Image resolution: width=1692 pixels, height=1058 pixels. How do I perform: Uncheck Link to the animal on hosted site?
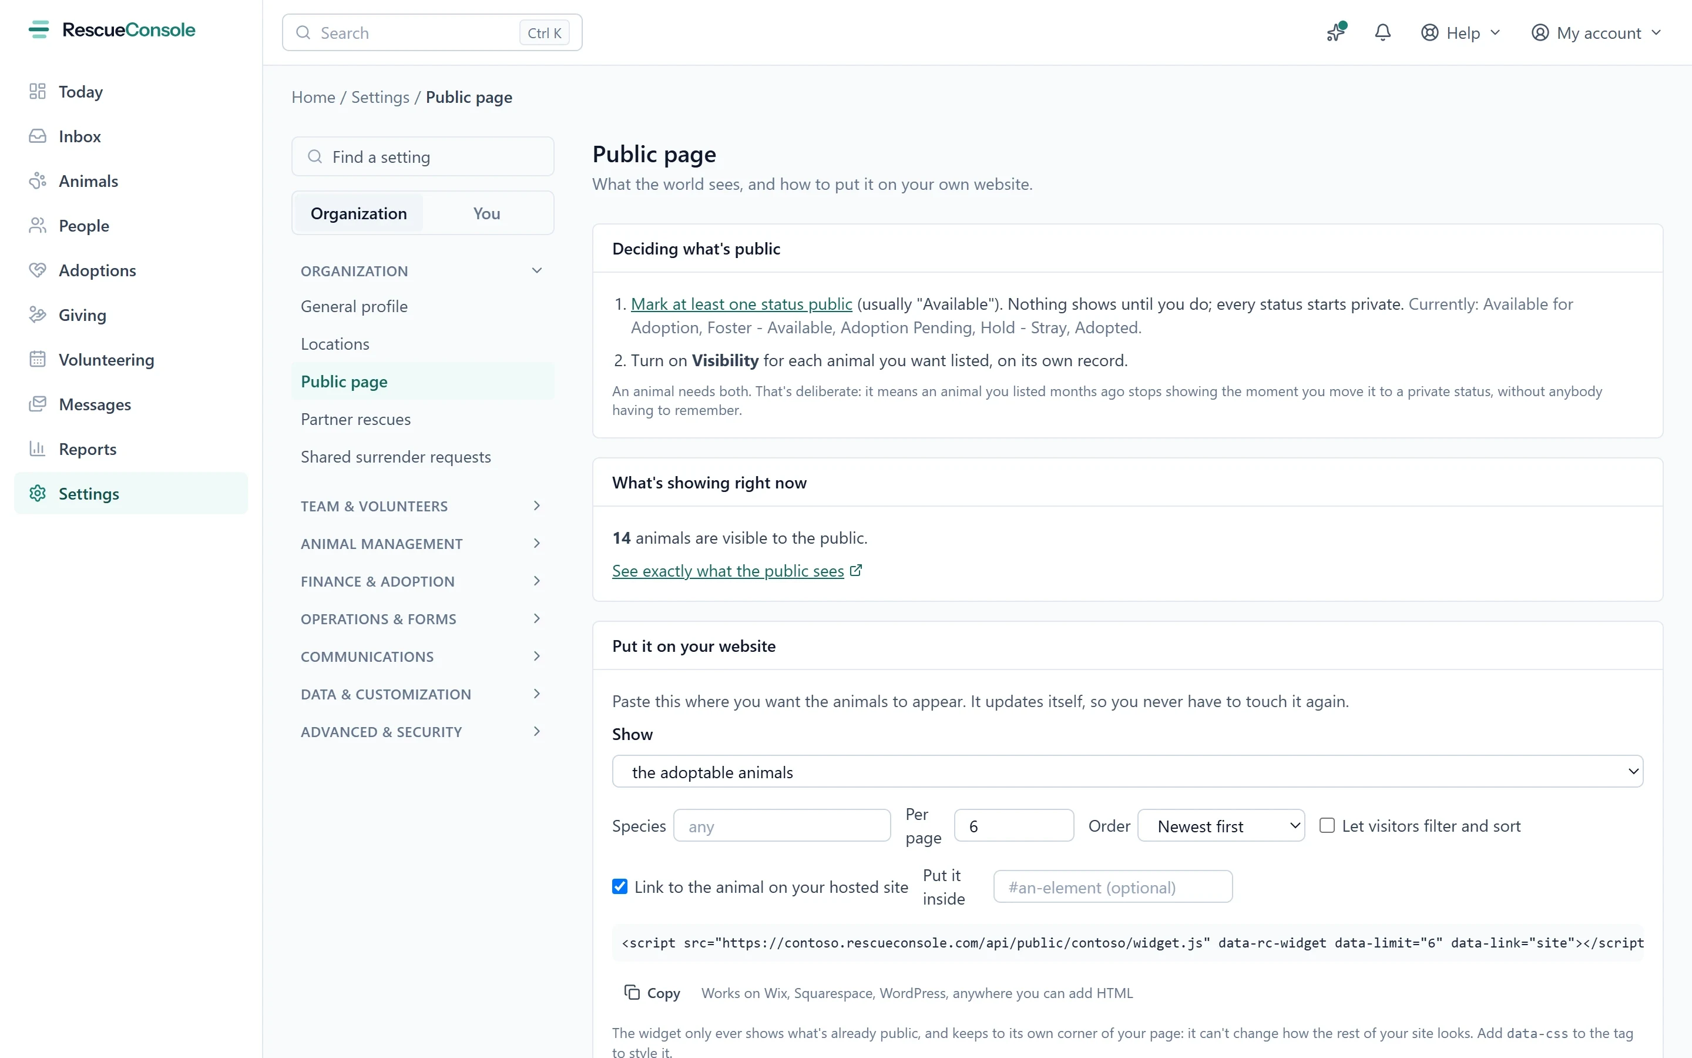coord(619,886)
